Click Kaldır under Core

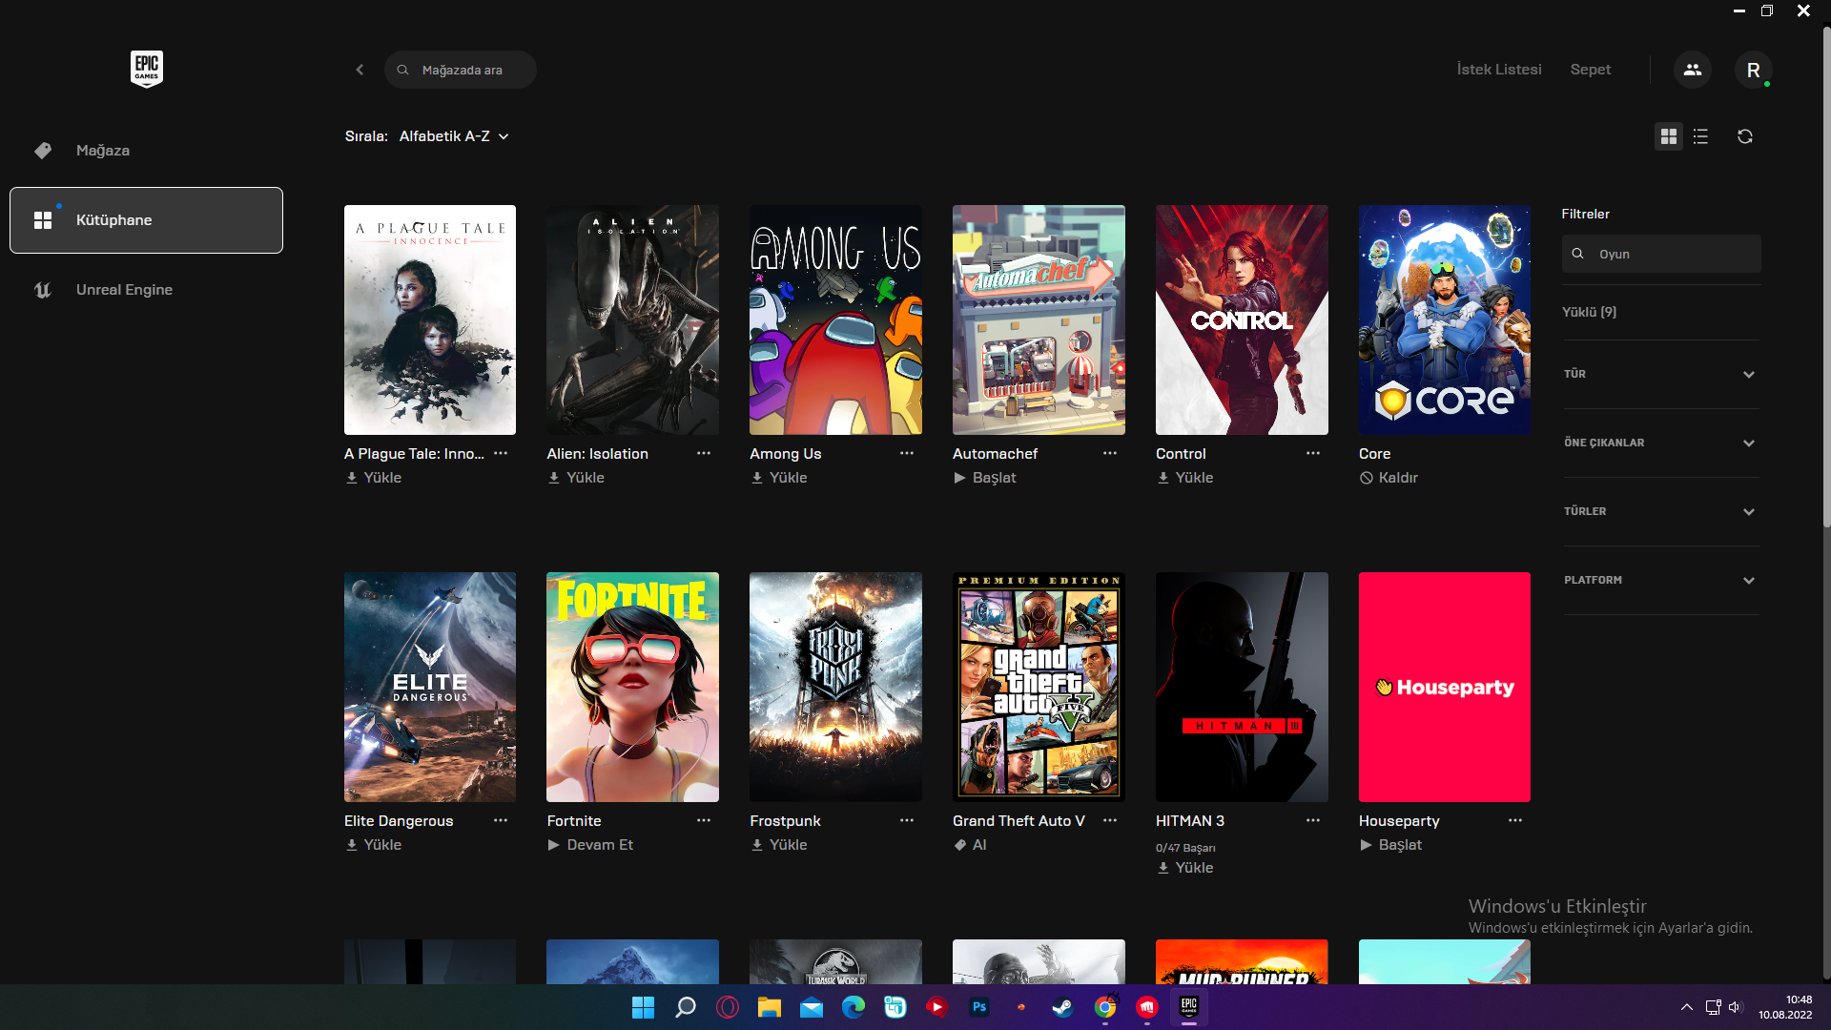(x=1389, y=478)
